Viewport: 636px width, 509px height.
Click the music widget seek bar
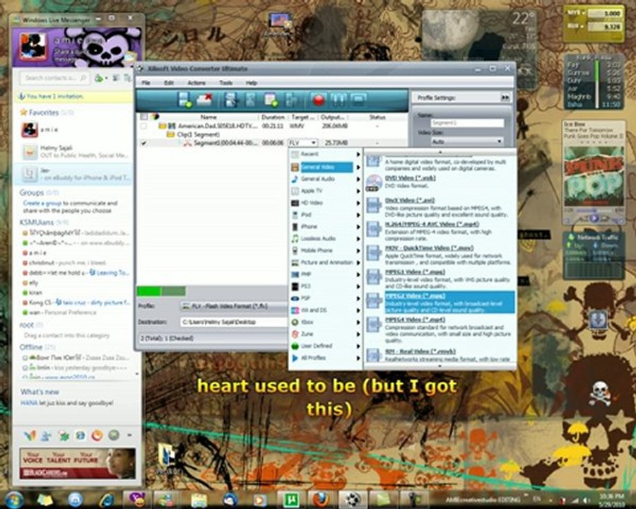pos(594,210)
